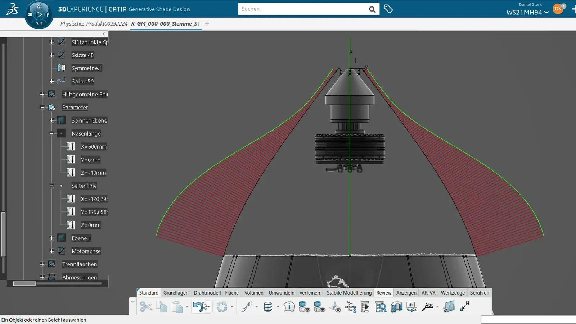Switch to the Drahtmodell tab
The height and width of the screenshot is (324, 576).
[x=207, y=293]
